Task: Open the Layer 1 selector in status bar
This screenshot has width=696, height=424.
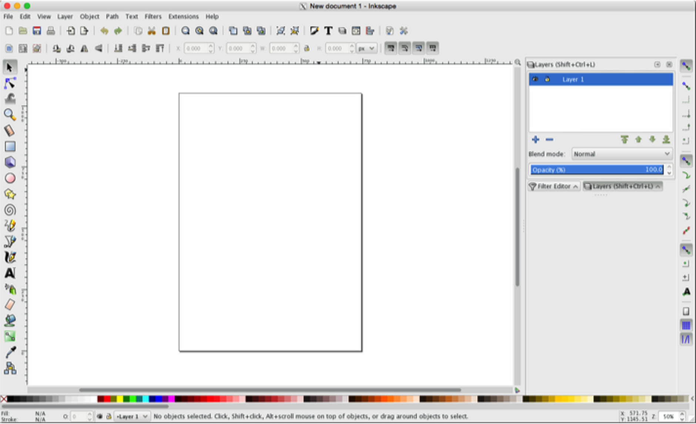Action: [132, 416]
